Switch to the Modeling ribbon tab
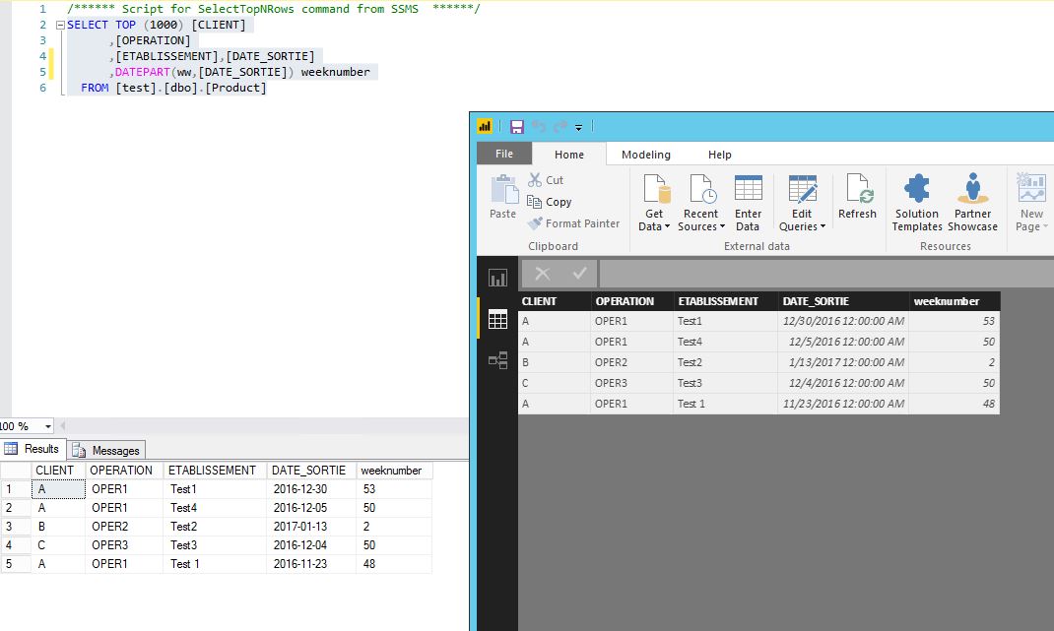1054x631 pixels. pos(646,155)
